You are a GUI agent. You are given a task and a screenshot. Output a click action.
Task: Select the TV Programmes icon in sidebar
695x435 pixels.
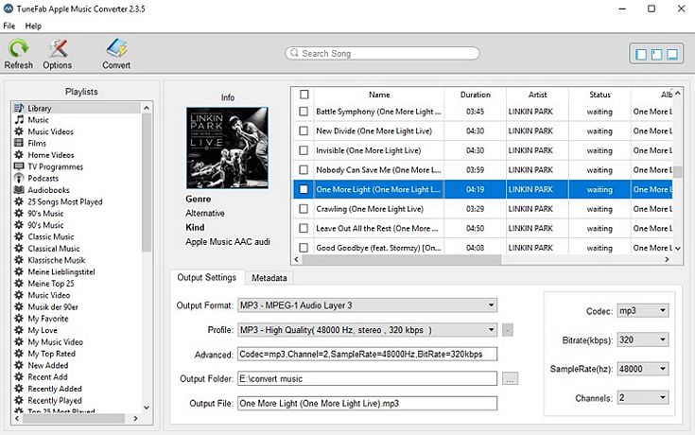[19, 166]
